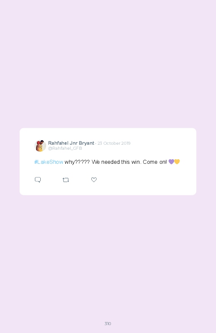Click the word "Jnr" in the author name

(74, 143)
